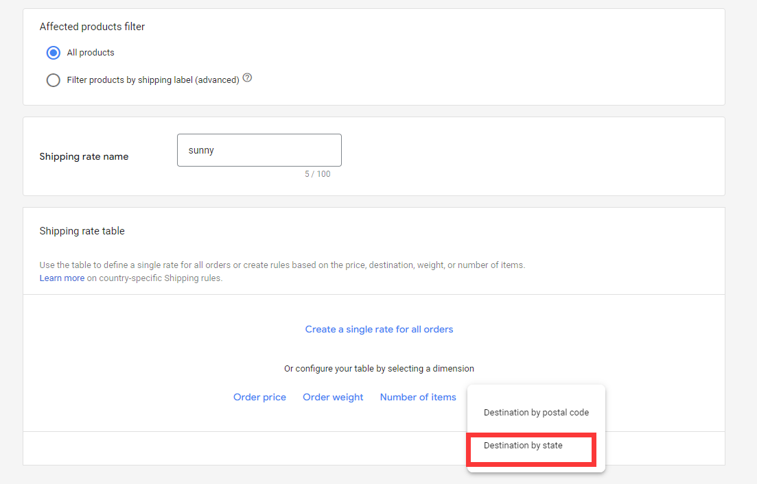Select the "Order price" dimension

tap(259, 397)
